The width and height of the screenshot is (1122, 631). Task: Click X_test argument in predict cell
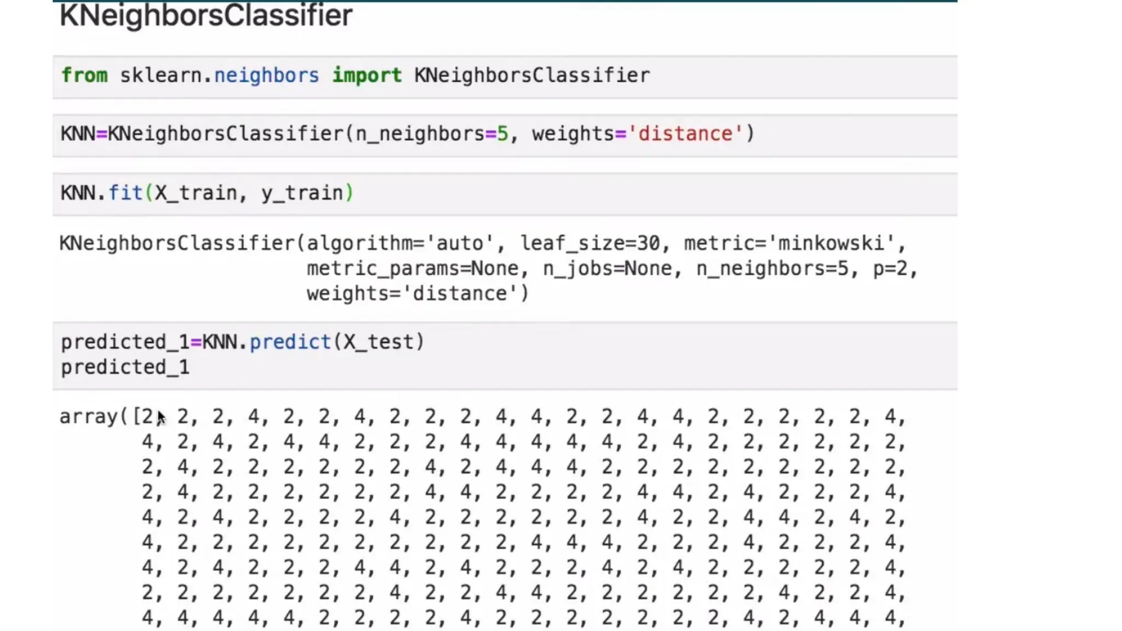click(x=378, y=342)
